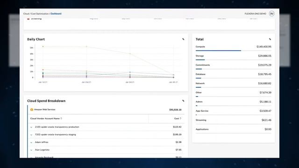Click the 50k data point on Jan 1st
Screen dimensions: 299x168
click(43, 46)
